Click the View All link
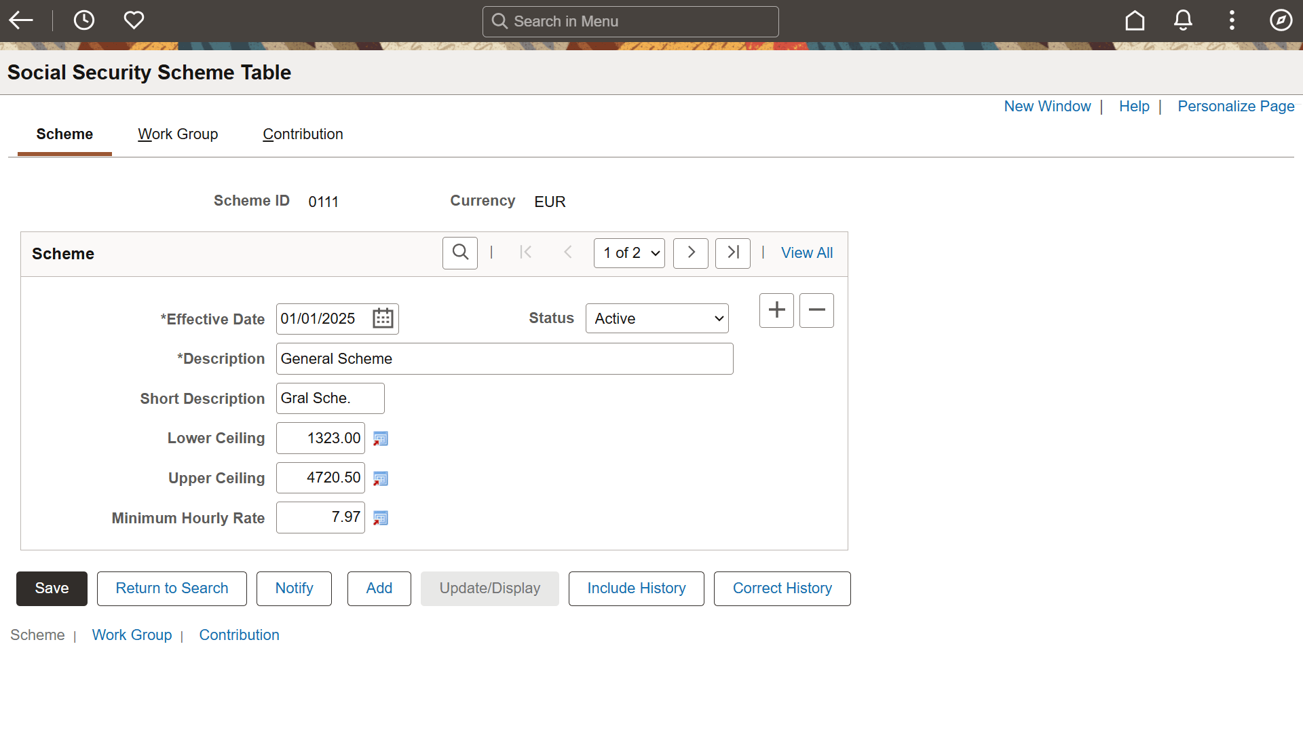The width and height of the screenshot is (1303, 733). 806,252
